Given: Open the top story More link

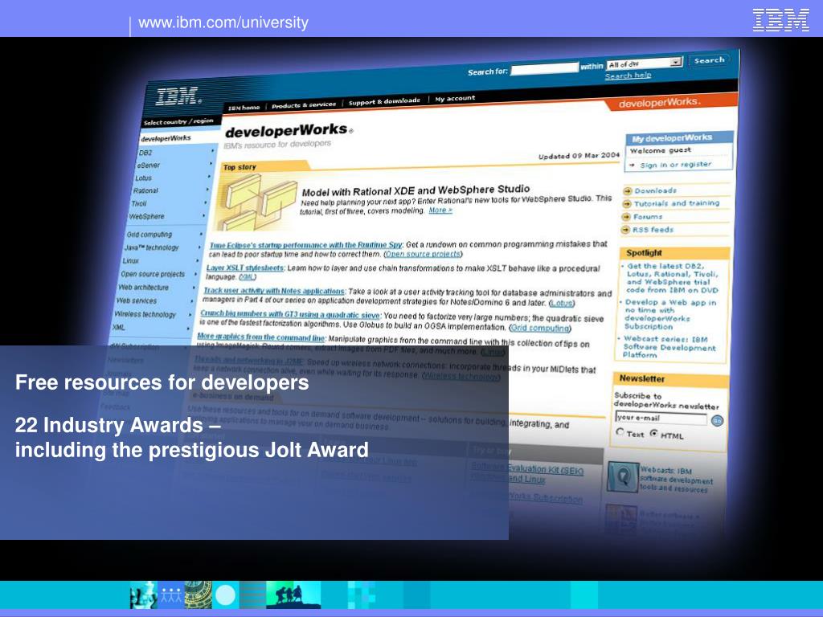Looking at the screenshot, I should (x=440, y=210).
